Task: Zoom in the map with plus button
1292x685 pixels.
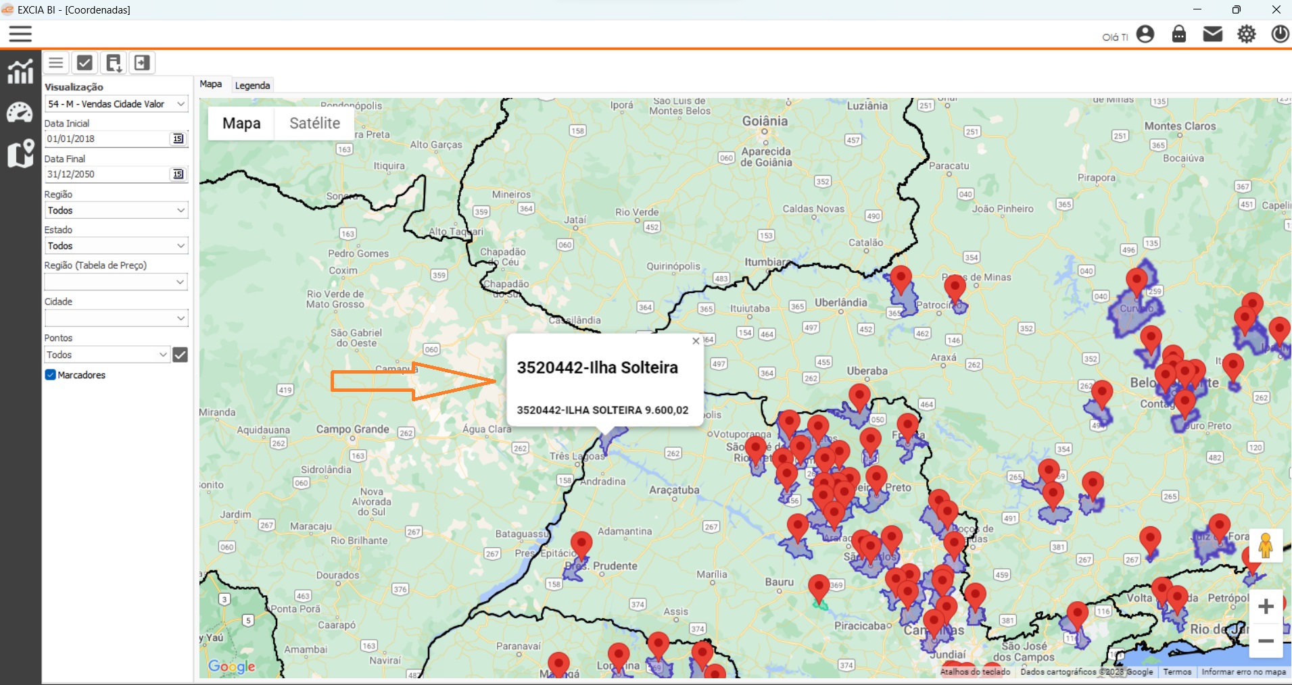Action: [1266, 607]
